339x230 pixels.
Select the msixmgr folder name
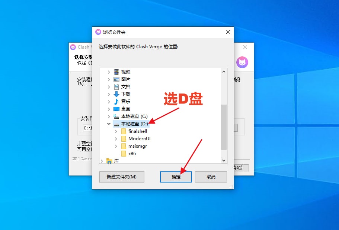pyautogui.click(x=138, y=146)
